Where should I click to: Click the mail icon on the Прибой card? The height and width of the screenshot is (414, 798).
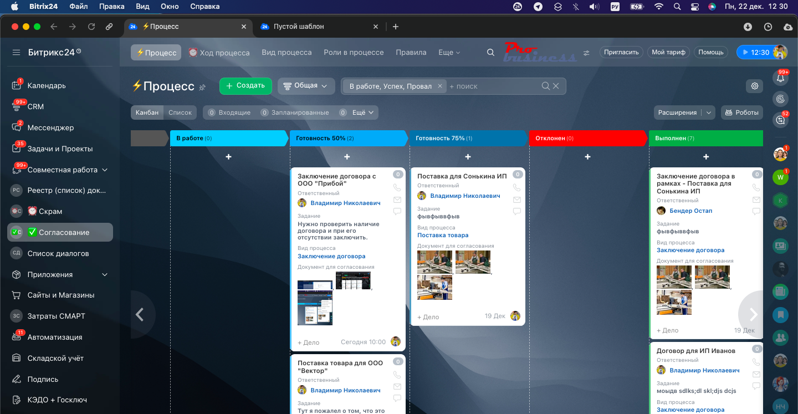(x=397, y=200)
